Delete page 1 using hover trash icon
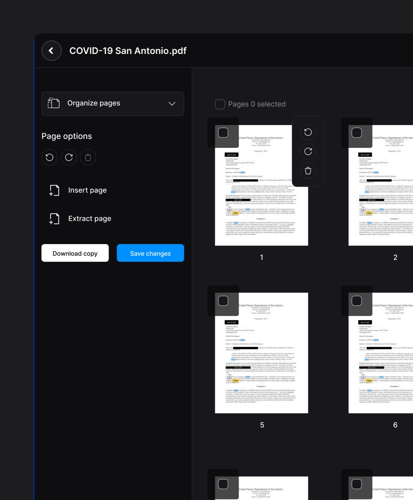Viewport: 413px width, 500px height. pos(308,171)
